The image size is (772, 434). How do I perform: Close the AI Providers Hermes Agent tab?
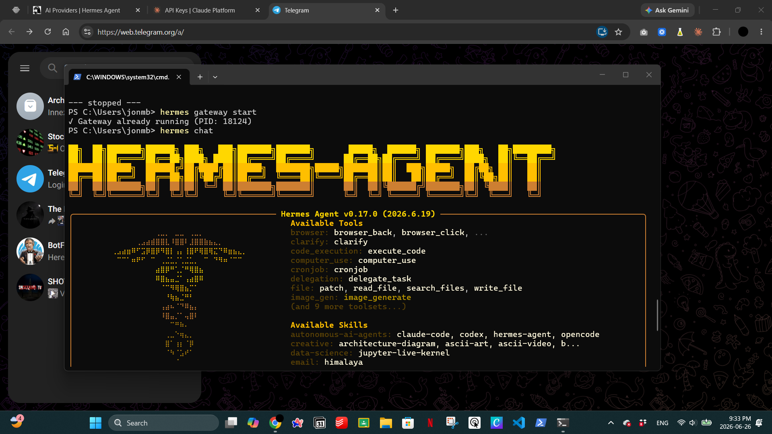click(x=138, y=10)
